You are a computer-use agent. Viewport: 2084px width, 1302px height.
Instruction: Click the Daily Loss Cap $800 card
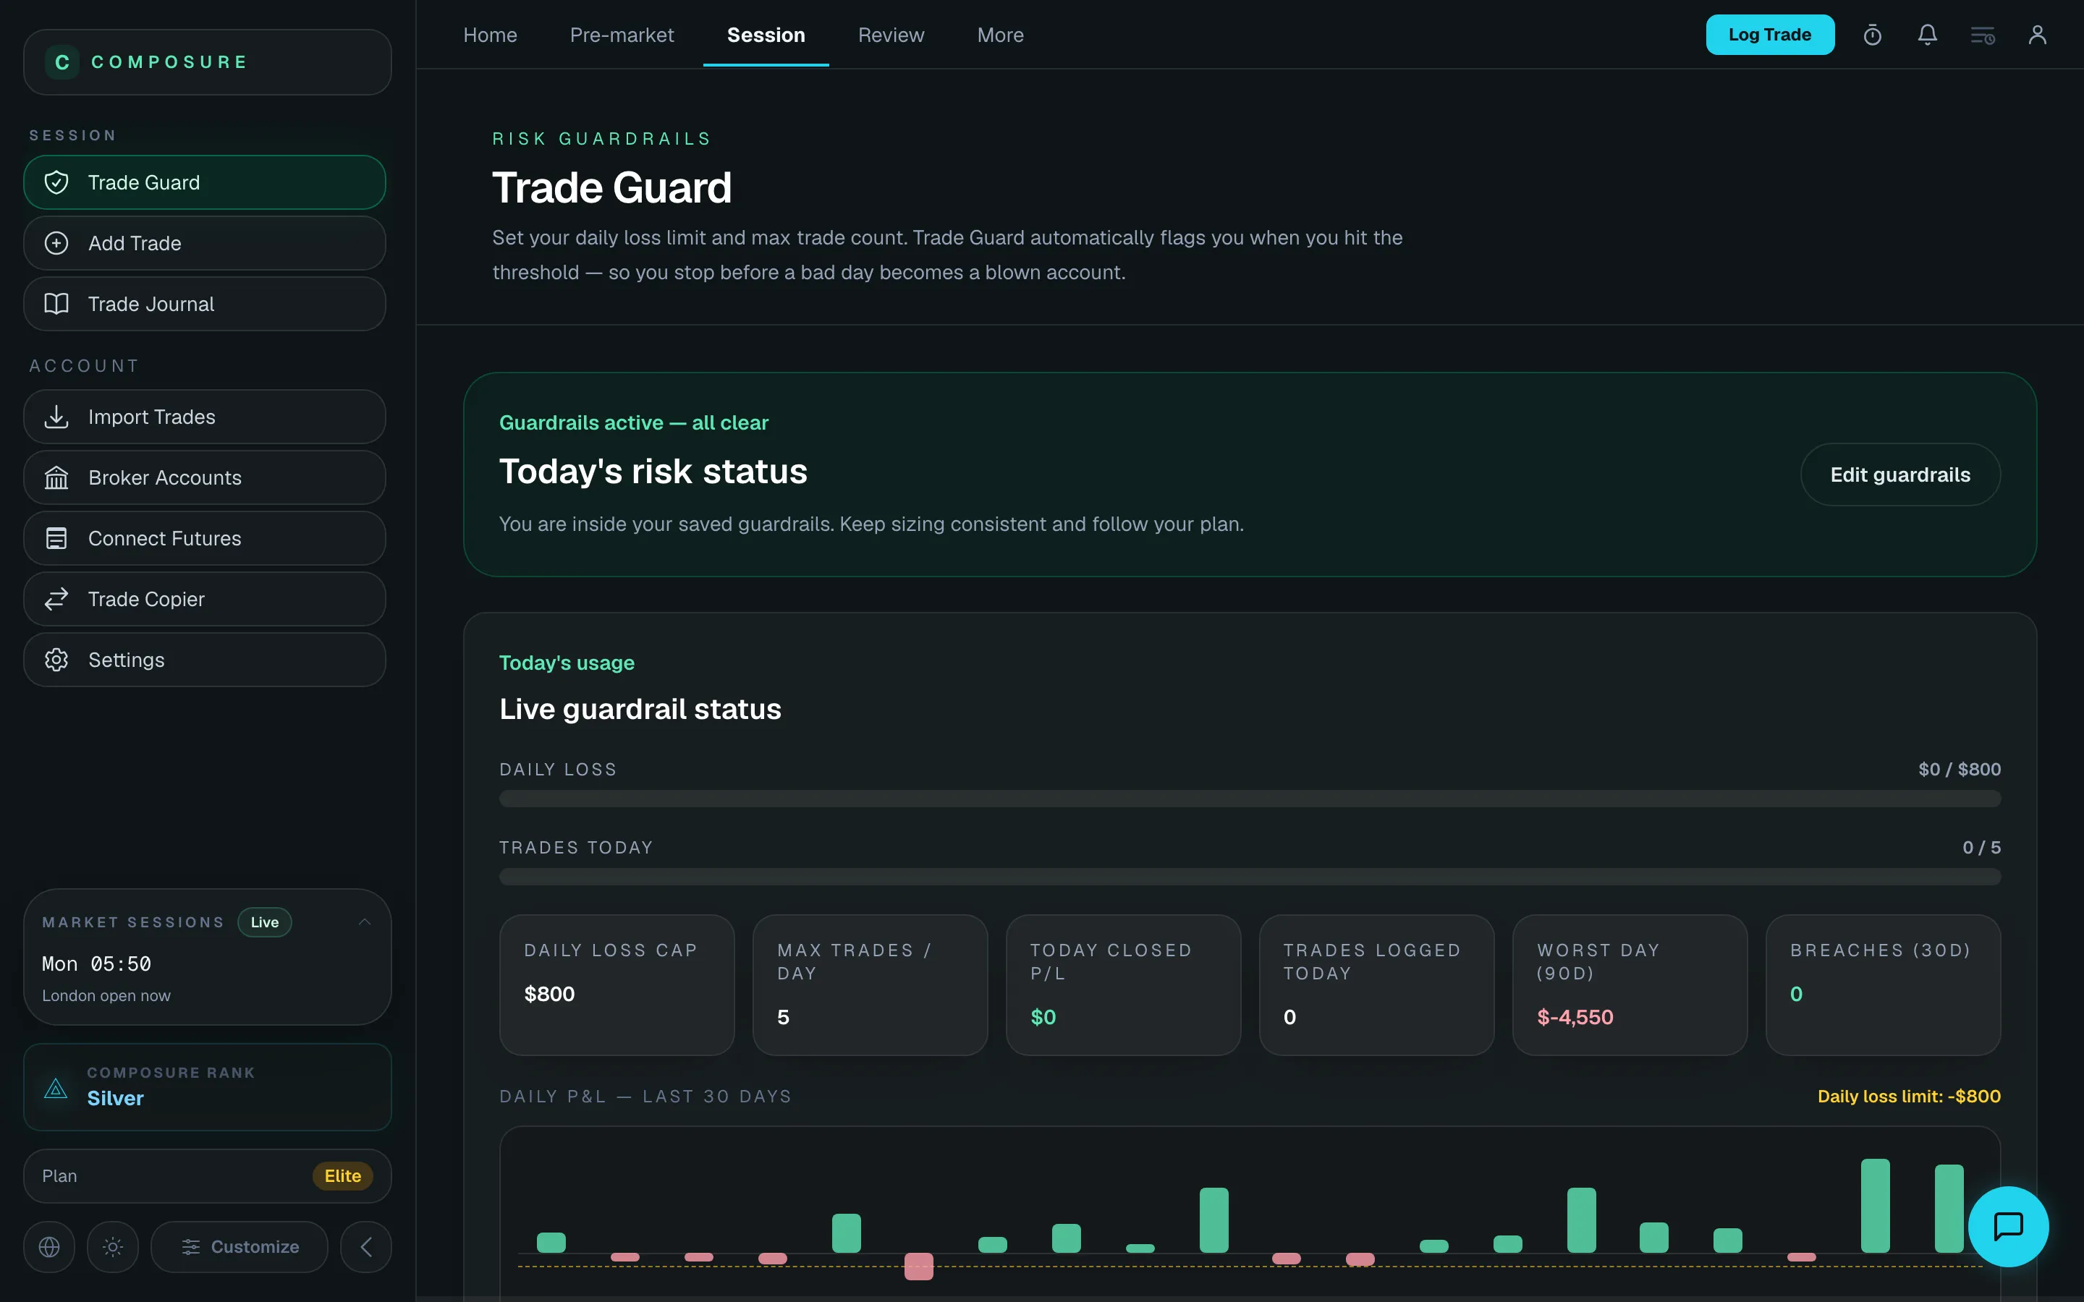[617, 985]
